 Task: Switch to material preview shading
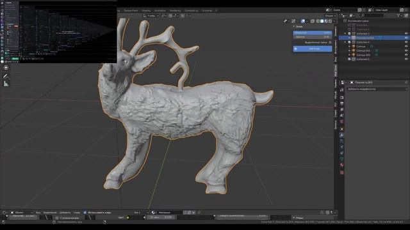pos(326,21)
